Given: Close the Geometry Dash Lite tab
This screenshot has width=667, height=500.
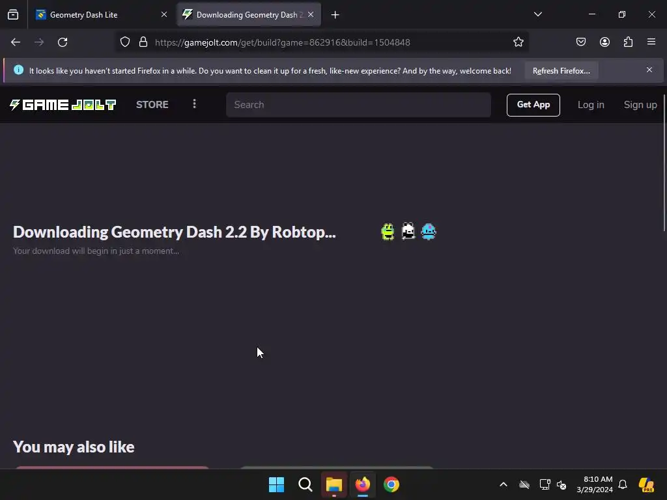Looking at the screenshot, I should coord(164,15).
